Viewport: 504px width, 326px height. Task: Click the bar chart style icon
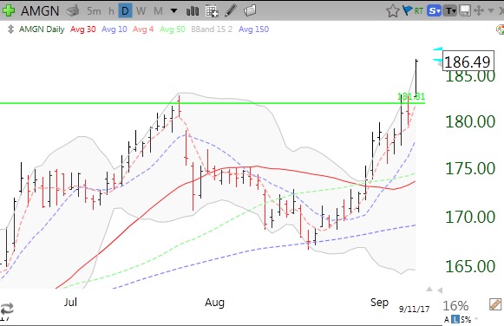(193, 11)
